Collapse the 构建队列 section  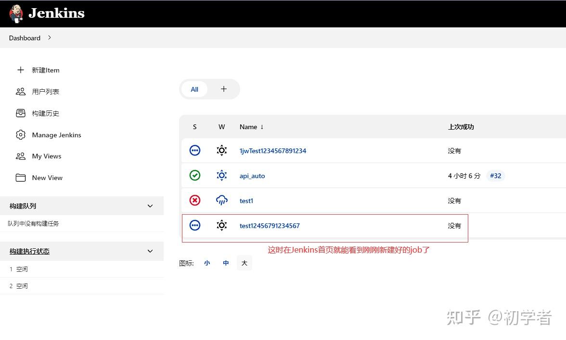pyautogui.click(x=150, y=206)
